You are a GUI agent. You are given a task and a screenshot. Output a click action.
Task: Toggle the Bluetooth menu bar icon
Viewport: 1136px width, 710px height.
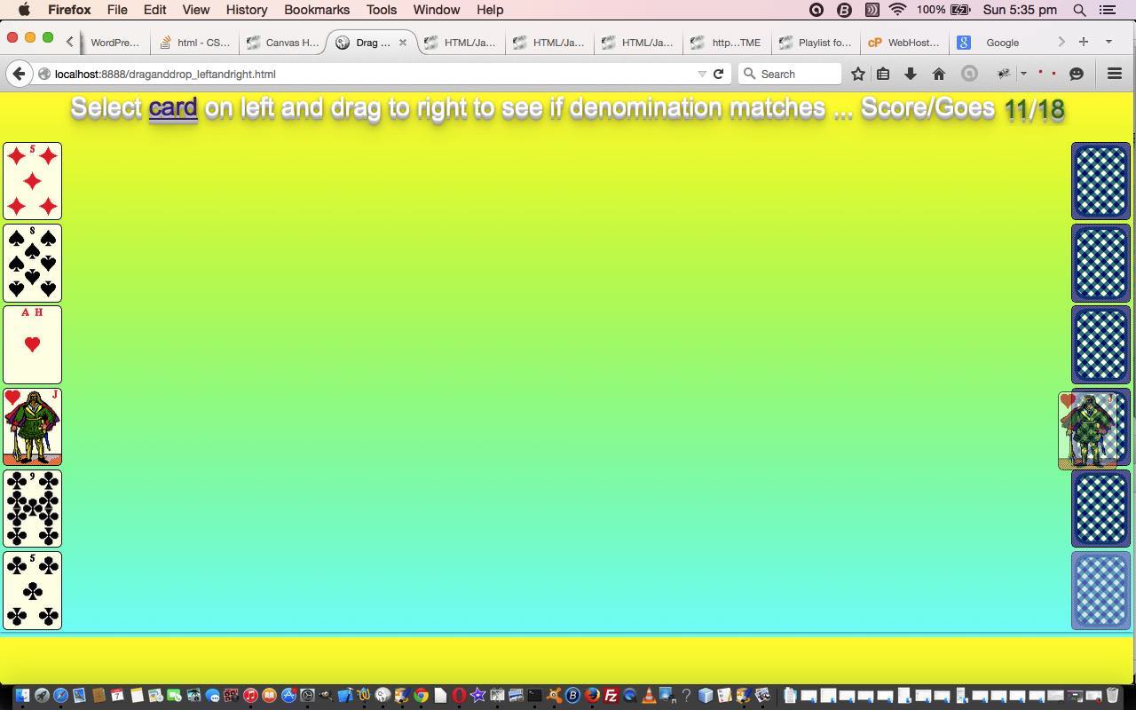click(843, 10)
